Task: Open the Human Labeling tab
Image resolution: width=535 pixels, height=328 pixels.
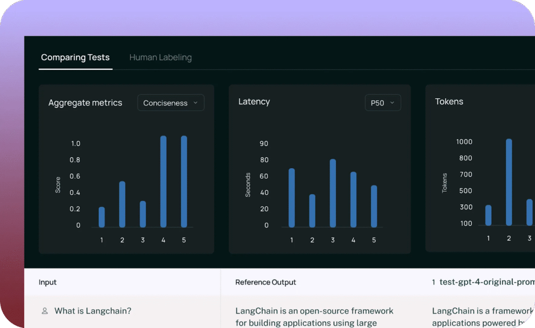Action: pos(160,57)
